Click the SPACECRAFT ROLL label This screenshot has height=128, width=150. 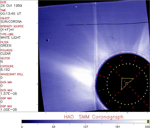12,74
